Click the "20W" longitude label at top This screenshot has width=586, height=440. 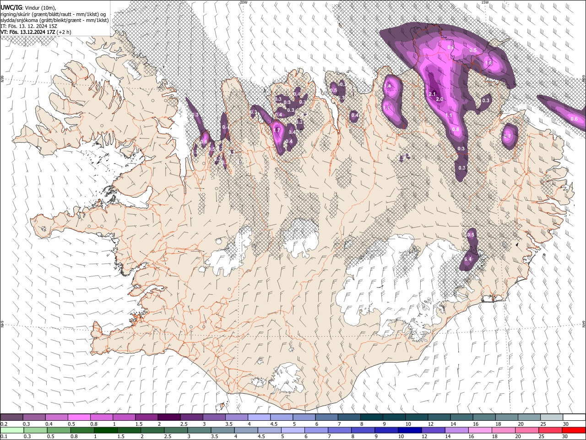click(x=244, y=2)
